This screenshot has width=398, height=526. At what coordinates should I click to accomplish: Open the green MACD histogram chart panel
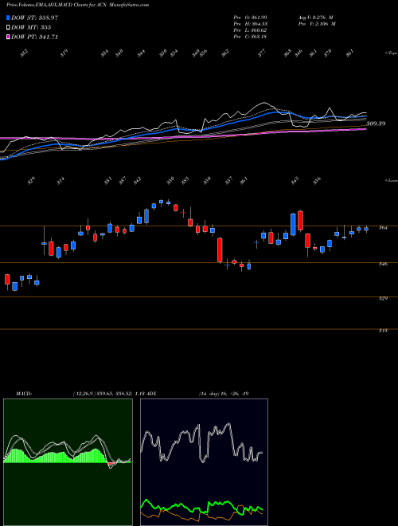pyautogui.click(x=68, y=462)
